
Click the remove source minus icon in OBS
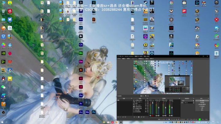coord(136,117)
